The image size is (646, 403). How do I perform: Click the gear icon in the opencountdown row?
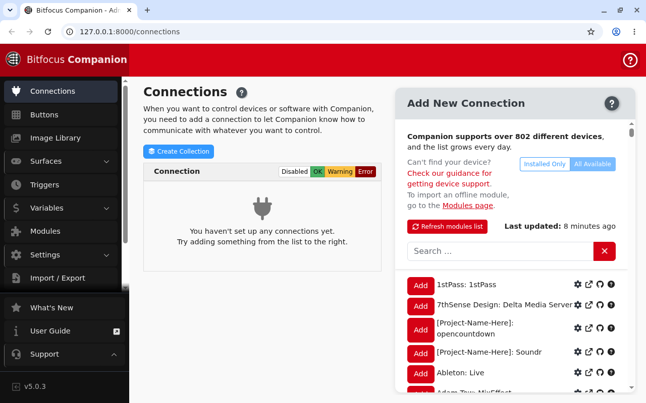tap(578, 328)
